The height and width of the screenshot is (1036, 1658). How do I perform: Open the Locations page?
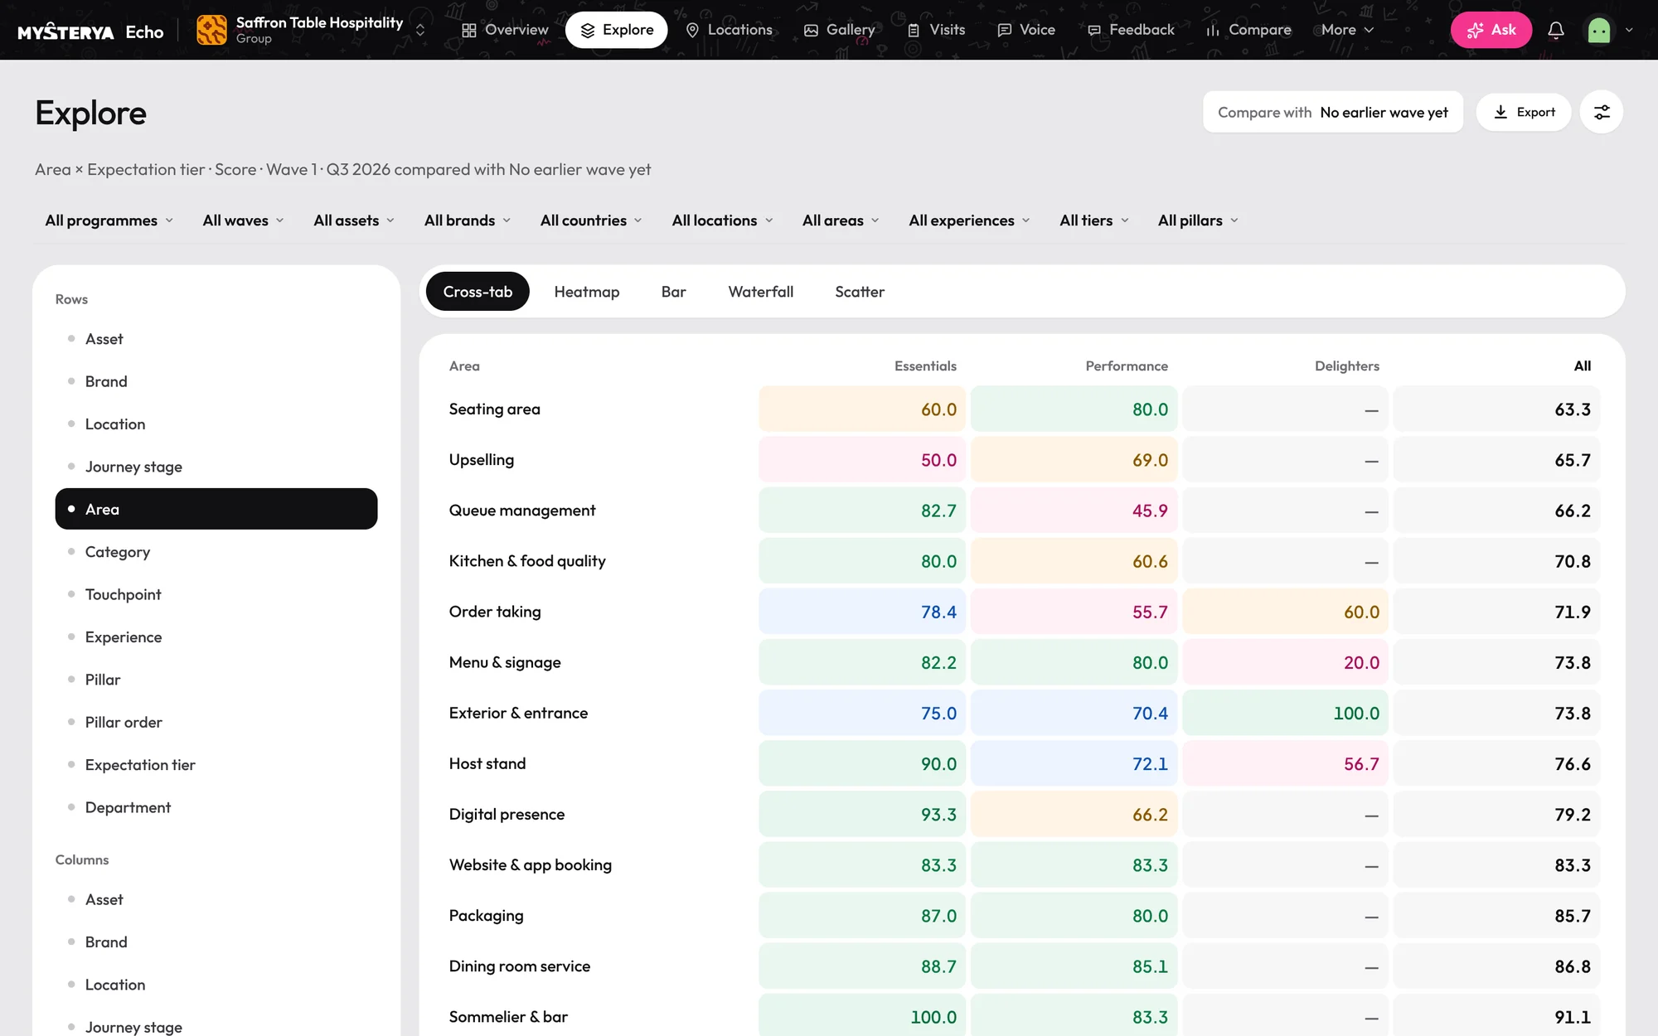(x=730, y=30)
